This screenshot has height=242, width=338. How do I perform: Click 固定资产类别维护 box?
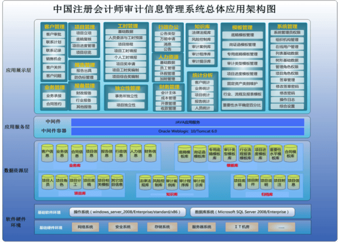point(242,84)
